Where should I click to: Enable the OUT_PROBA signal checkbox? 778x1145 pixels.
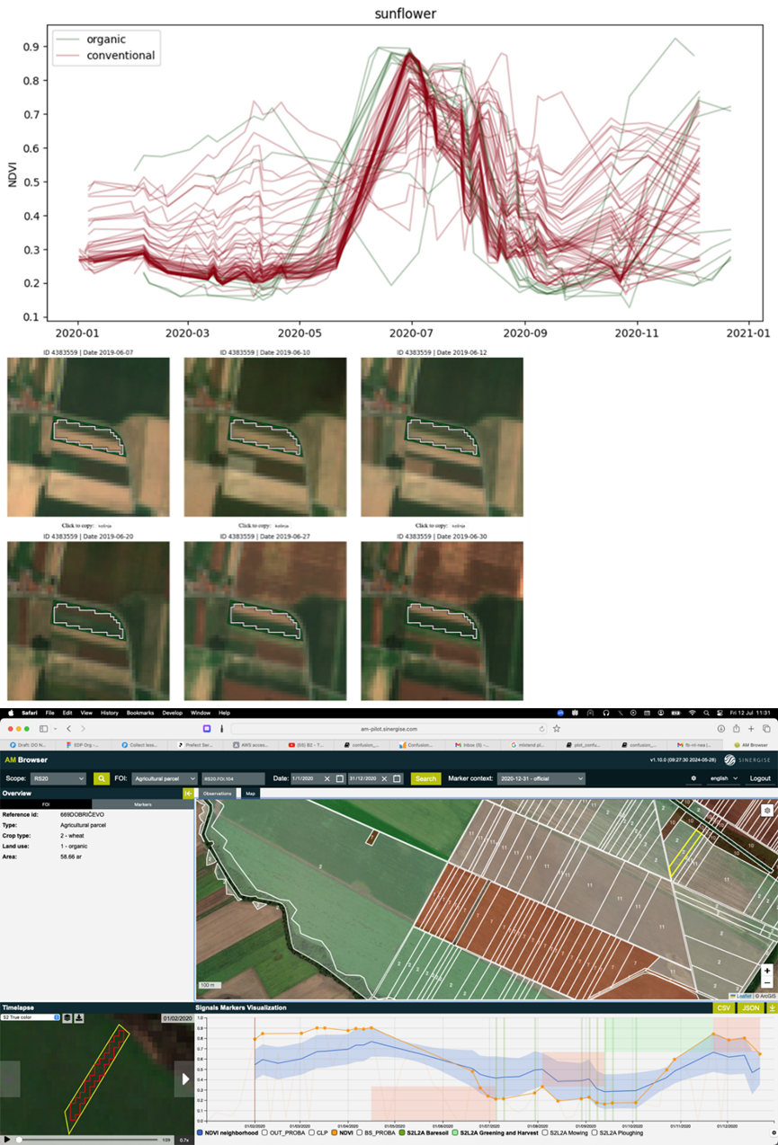point(265,1132)
